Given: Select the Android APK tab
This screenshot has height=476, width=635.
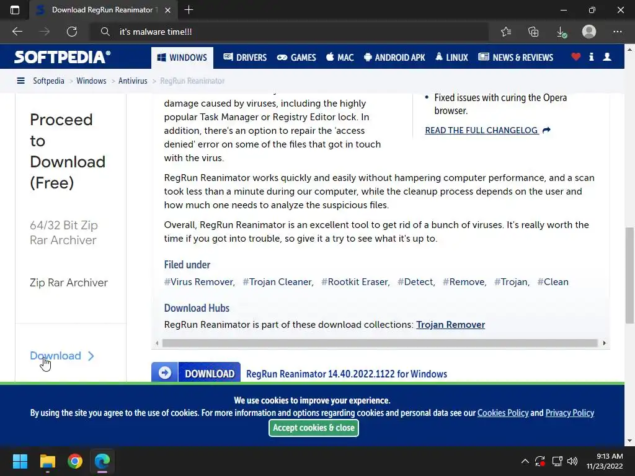Looking at the screenshot, I should [394, 58].
